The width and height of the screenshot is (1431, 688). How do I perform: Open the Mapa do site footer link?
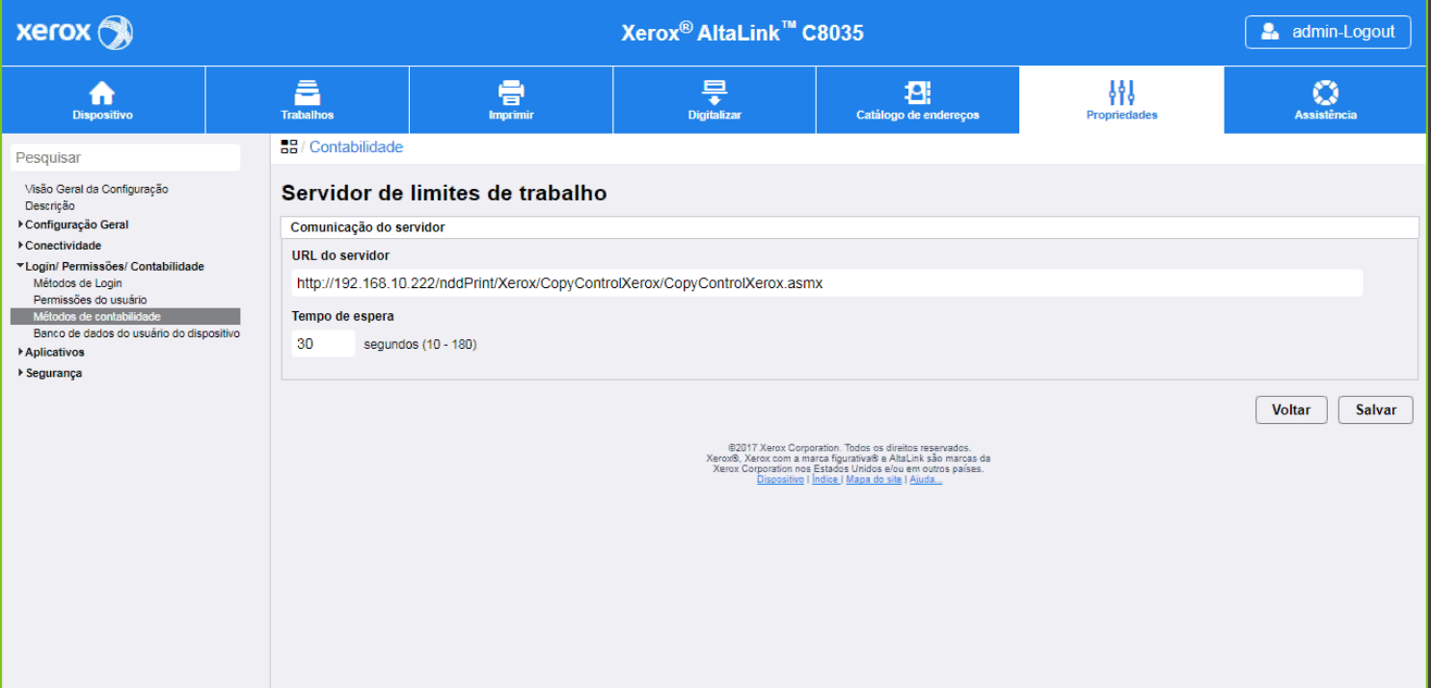point(874,480)
